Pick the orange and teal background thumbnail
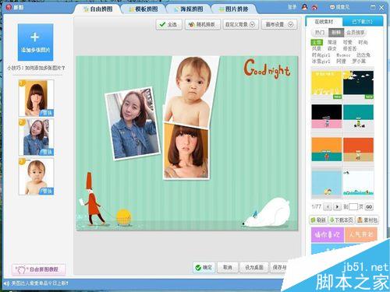This screenshot has width=390, height=292. (327, 150)
